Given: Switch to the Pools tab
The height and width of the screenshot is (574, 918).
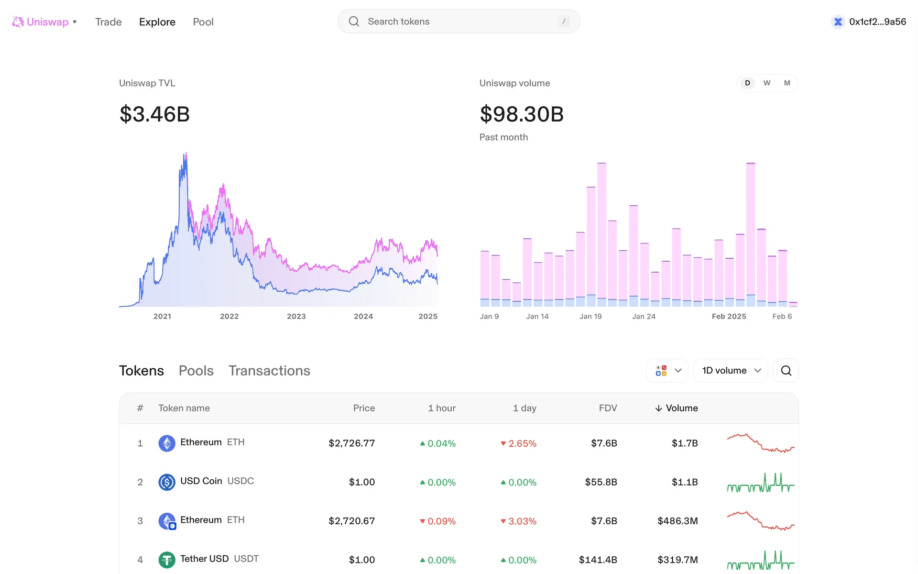Looking at the screenshot, I should click(196, 371).
